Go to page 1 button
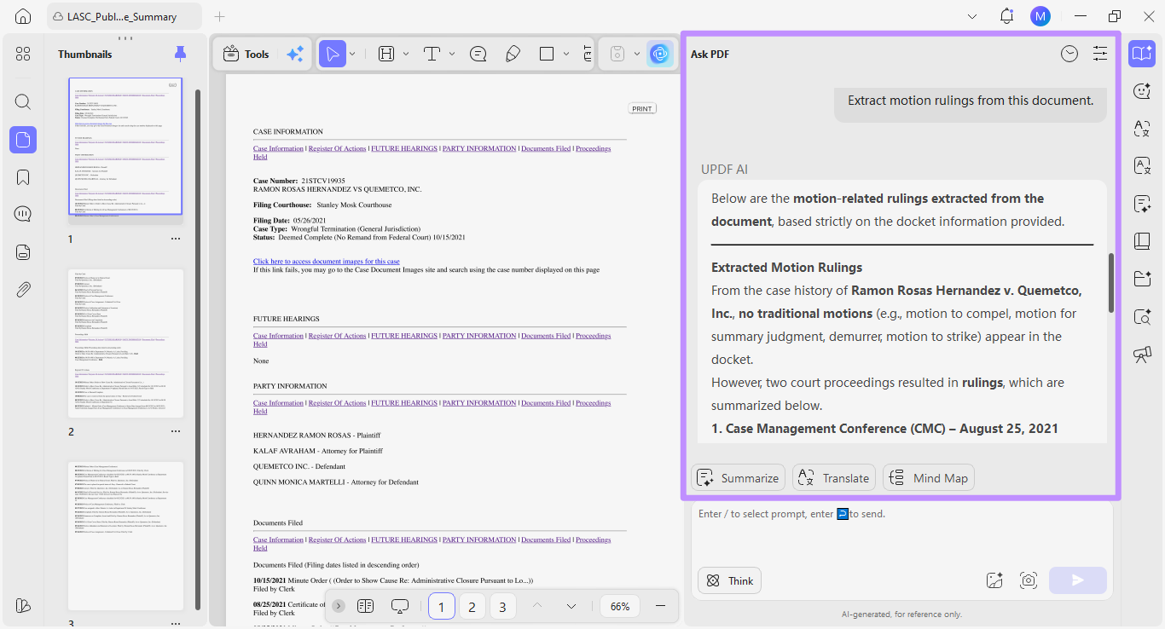This screenshot has width=1165, height=629. [441, 606]
